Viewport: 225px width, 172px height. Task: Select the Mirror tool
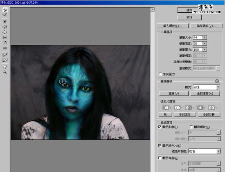[x=5, y=43]
